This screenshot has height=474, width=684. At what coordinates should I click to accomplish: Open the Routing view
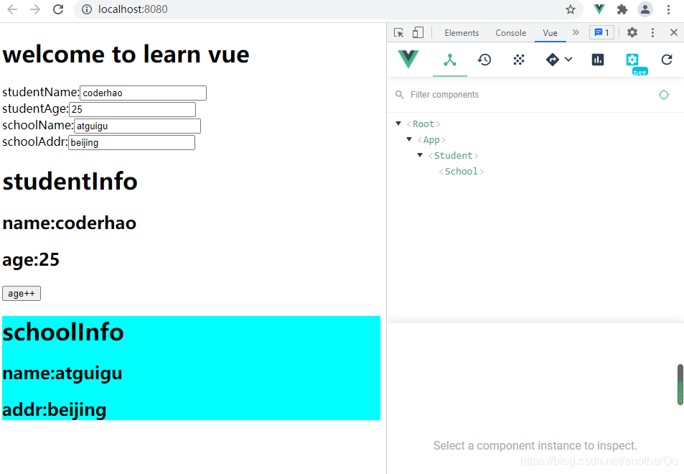552,60
